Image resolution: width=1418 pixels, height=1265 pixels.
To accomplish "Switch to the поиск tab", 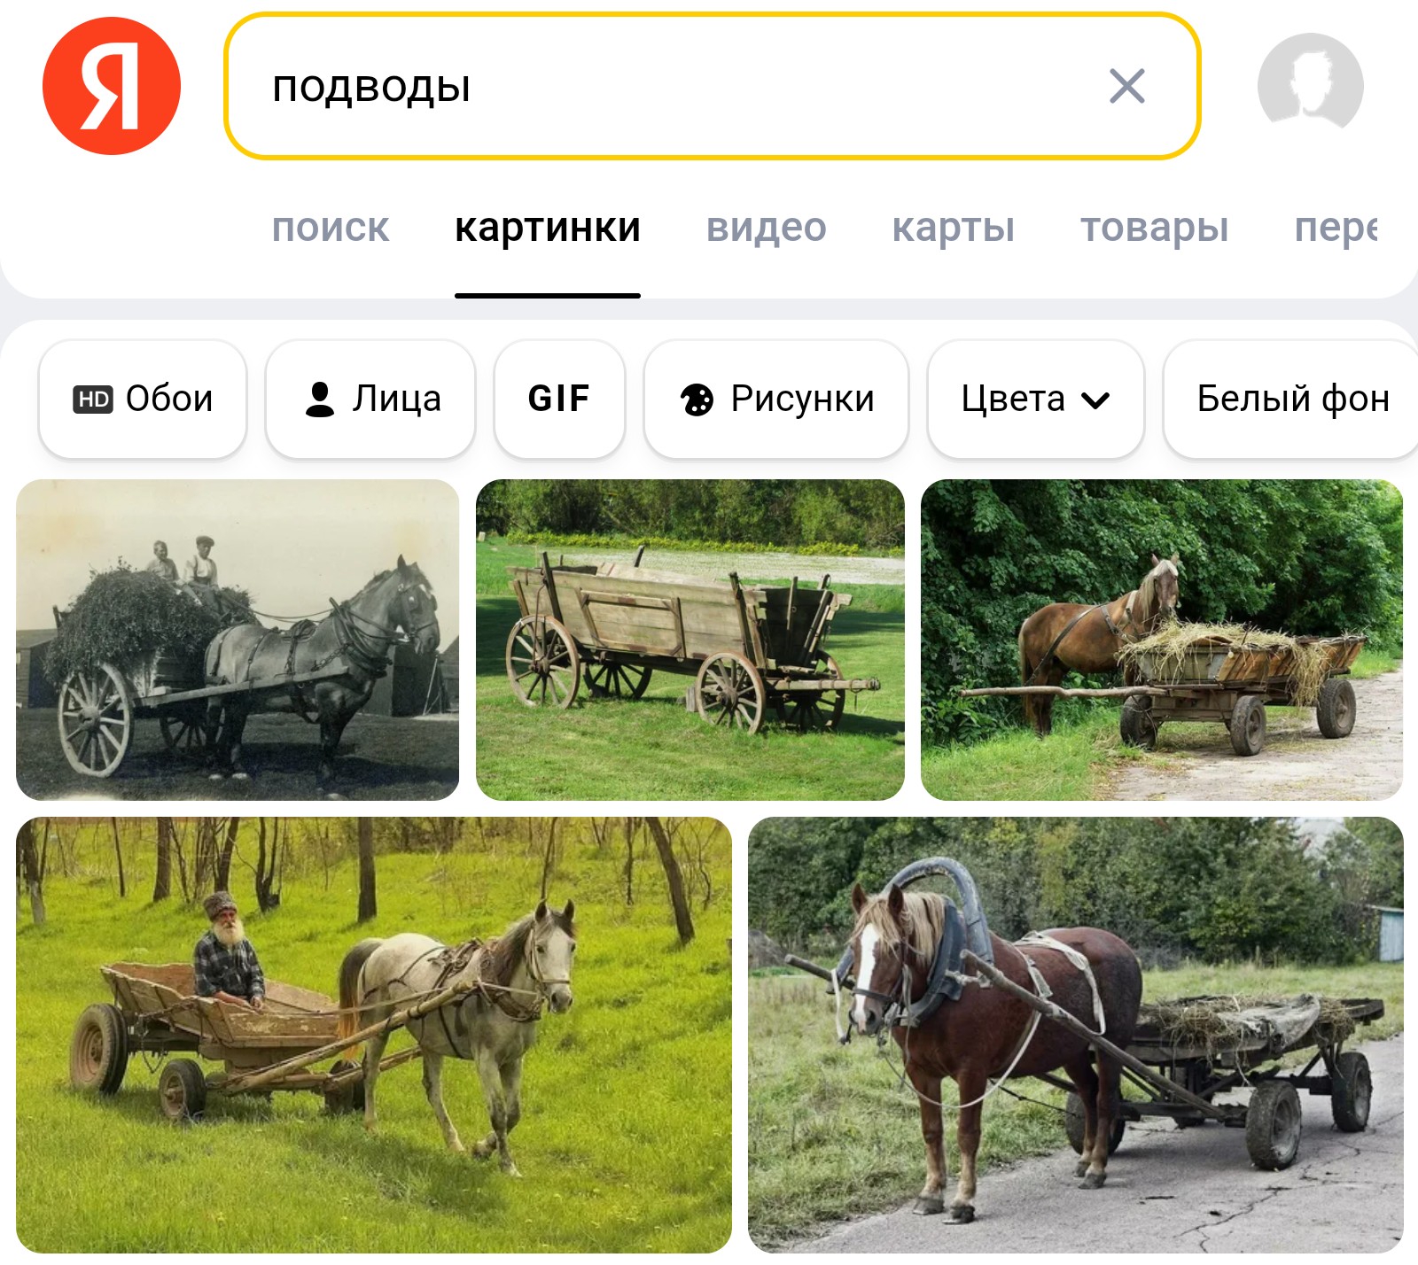I will 331,228.
